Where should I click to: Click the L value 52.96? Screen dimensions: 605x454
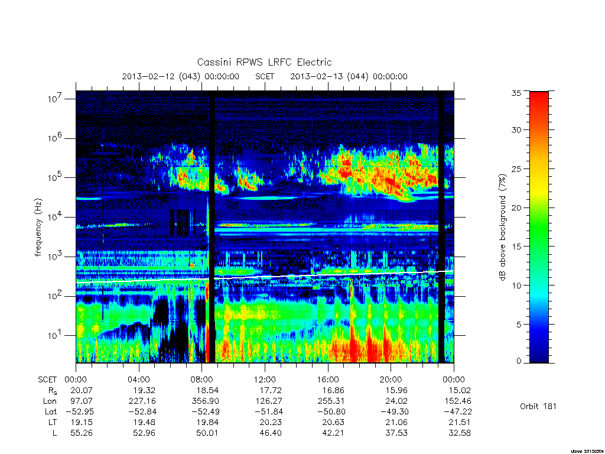144,433
